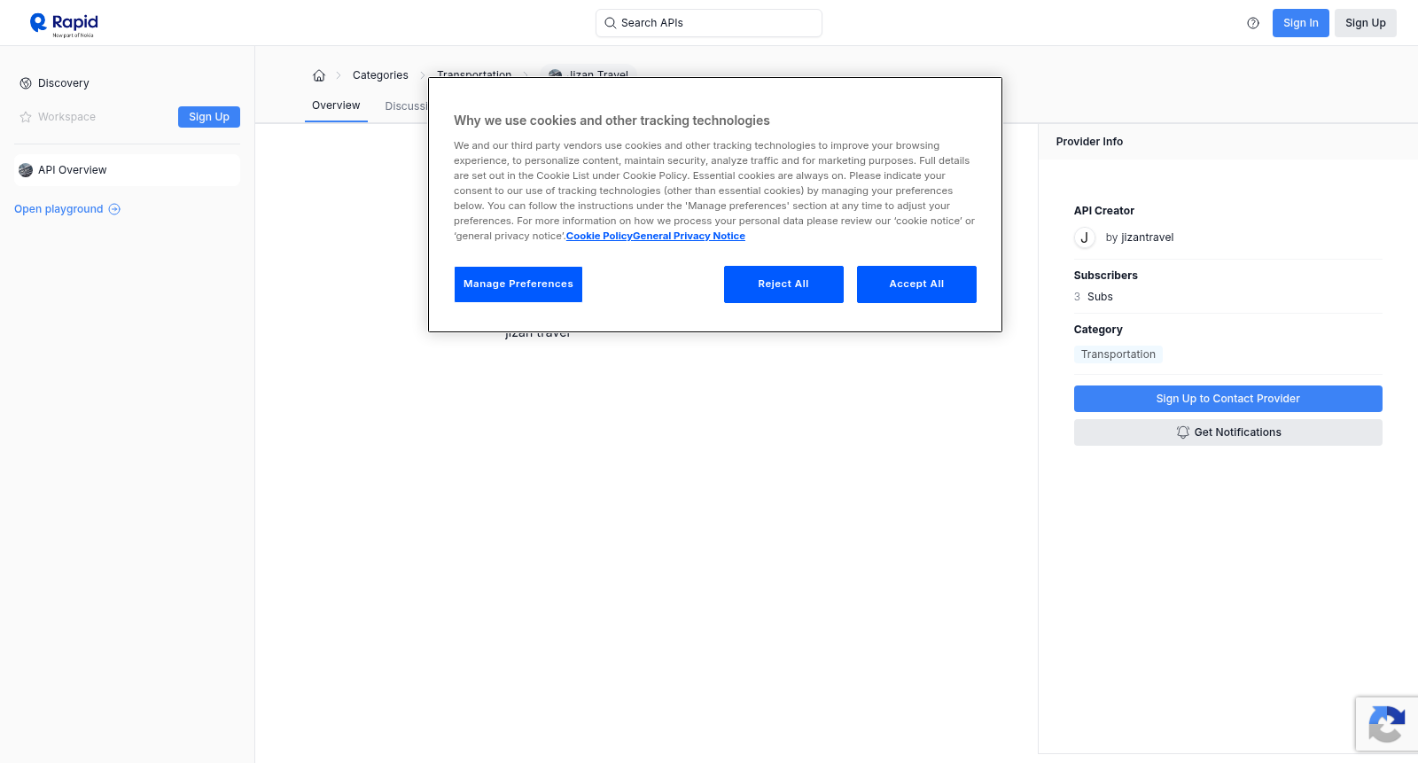Screen dimensions: 1418x763
Task: Click the search magnifier icon
Action: 610,23
